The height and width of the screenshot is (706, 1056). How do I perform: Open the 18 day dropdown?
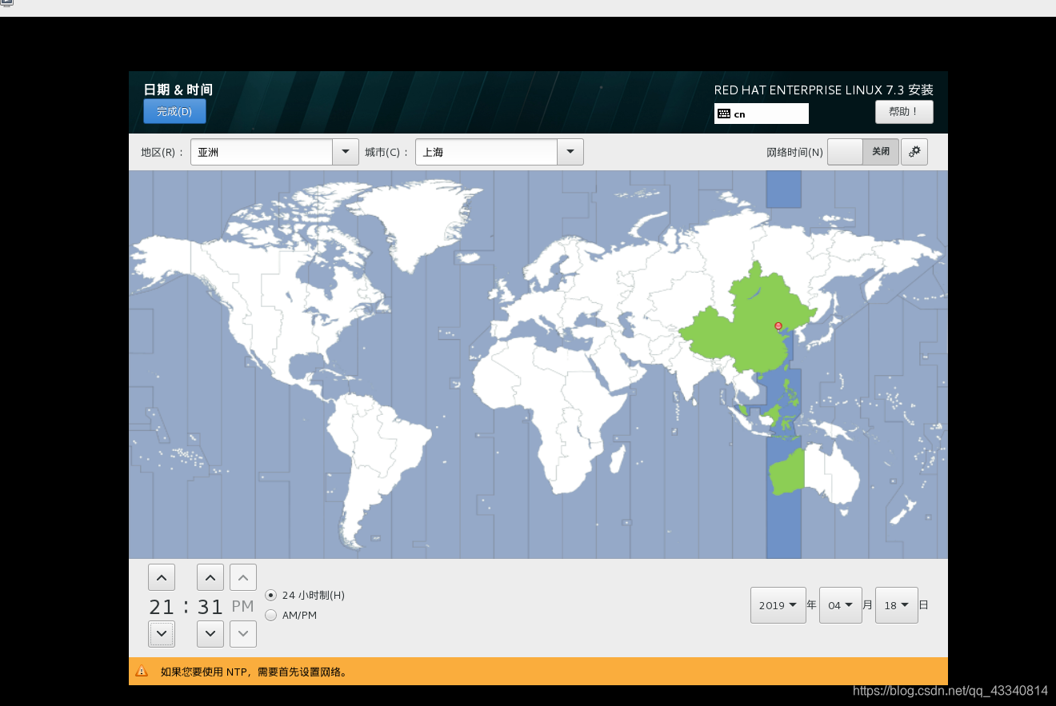(x=896, y=605)
